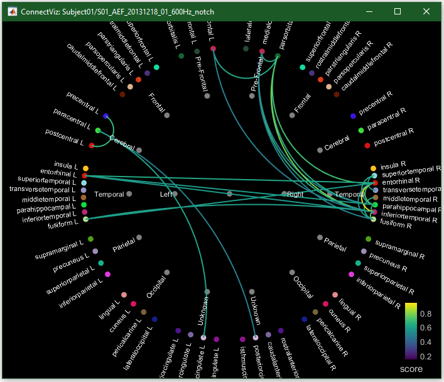The width and height of the screenshot is (444, 382).
Task: Toggle the Right hemisphere grey node
Action: coord(284,194)
